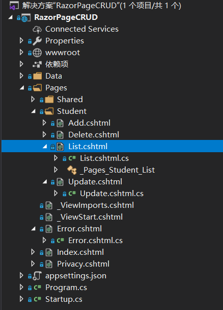
Task: Expand the Shared folder arrow
Action: tap(33, 100)
